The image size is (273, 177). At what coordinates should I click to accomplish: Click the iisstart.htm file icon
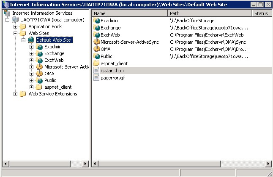pyautogui.click(x=96, y=71)
